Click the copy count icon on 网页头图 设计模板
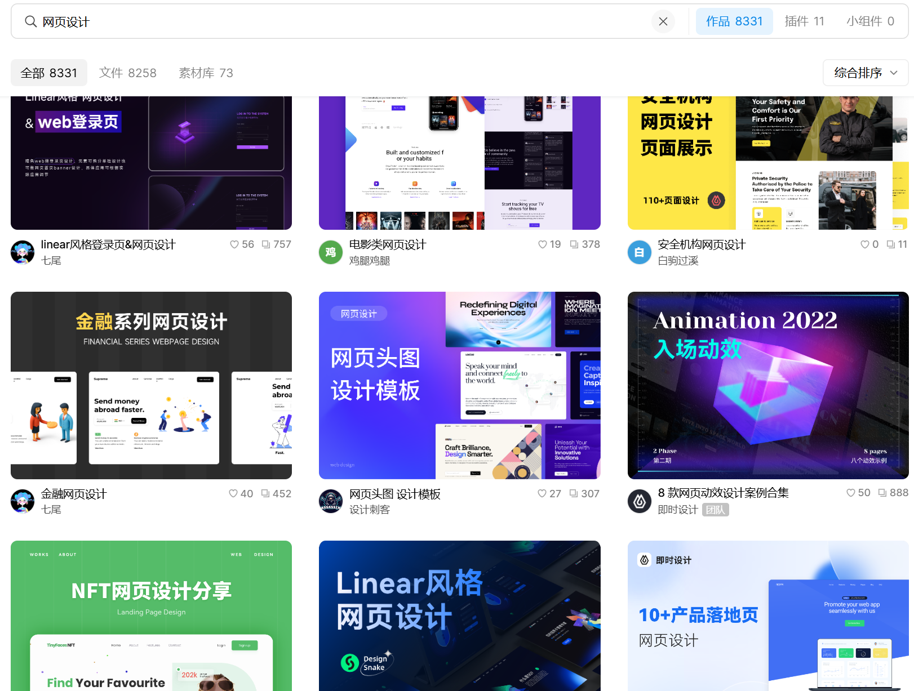 pos(575,493)
